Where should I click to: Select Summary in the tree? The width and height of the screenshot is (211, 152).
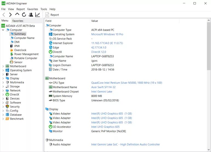tap(20, 34)
